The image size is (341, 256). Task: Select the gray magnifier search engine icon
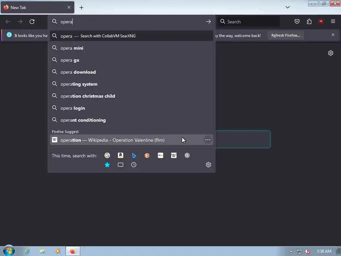tap(187, 155)
